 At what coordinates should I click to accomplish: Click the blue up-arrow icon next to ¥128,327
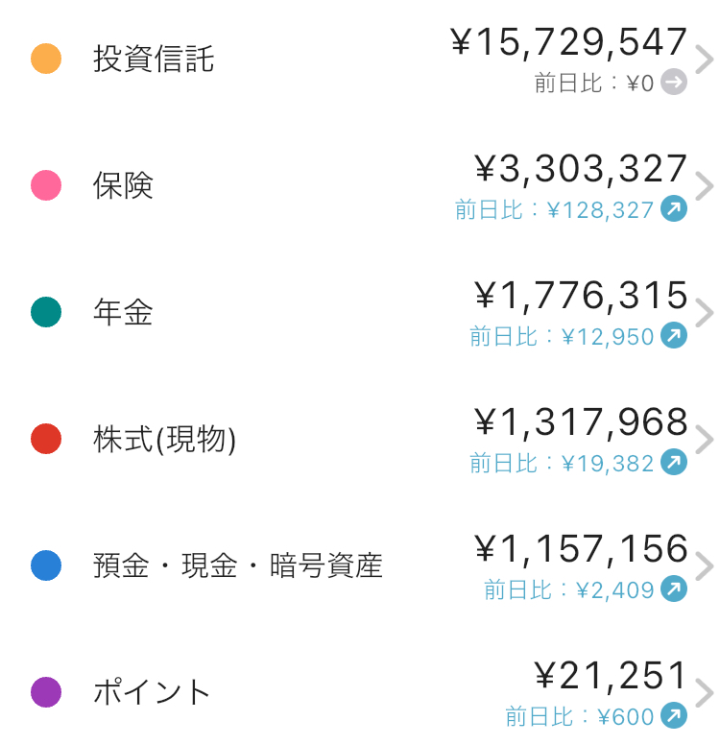click(674, 208)
